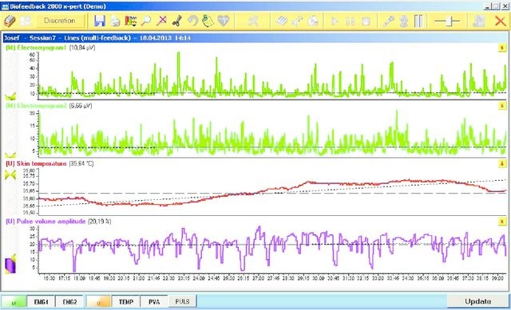Click the Discretion button
This screenshot has height=310, width=511.
coord(60,21)
